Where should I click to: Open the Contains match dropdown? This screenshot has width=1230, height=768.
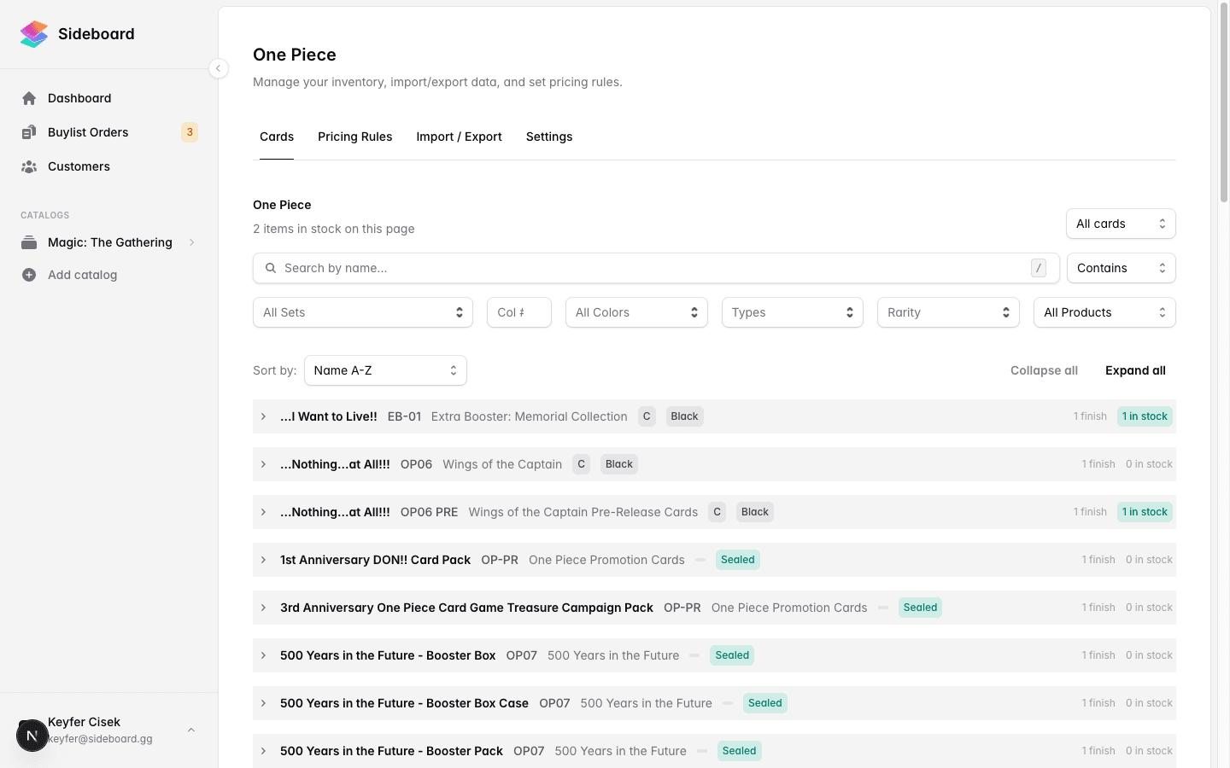click(x=1121, y=268)
